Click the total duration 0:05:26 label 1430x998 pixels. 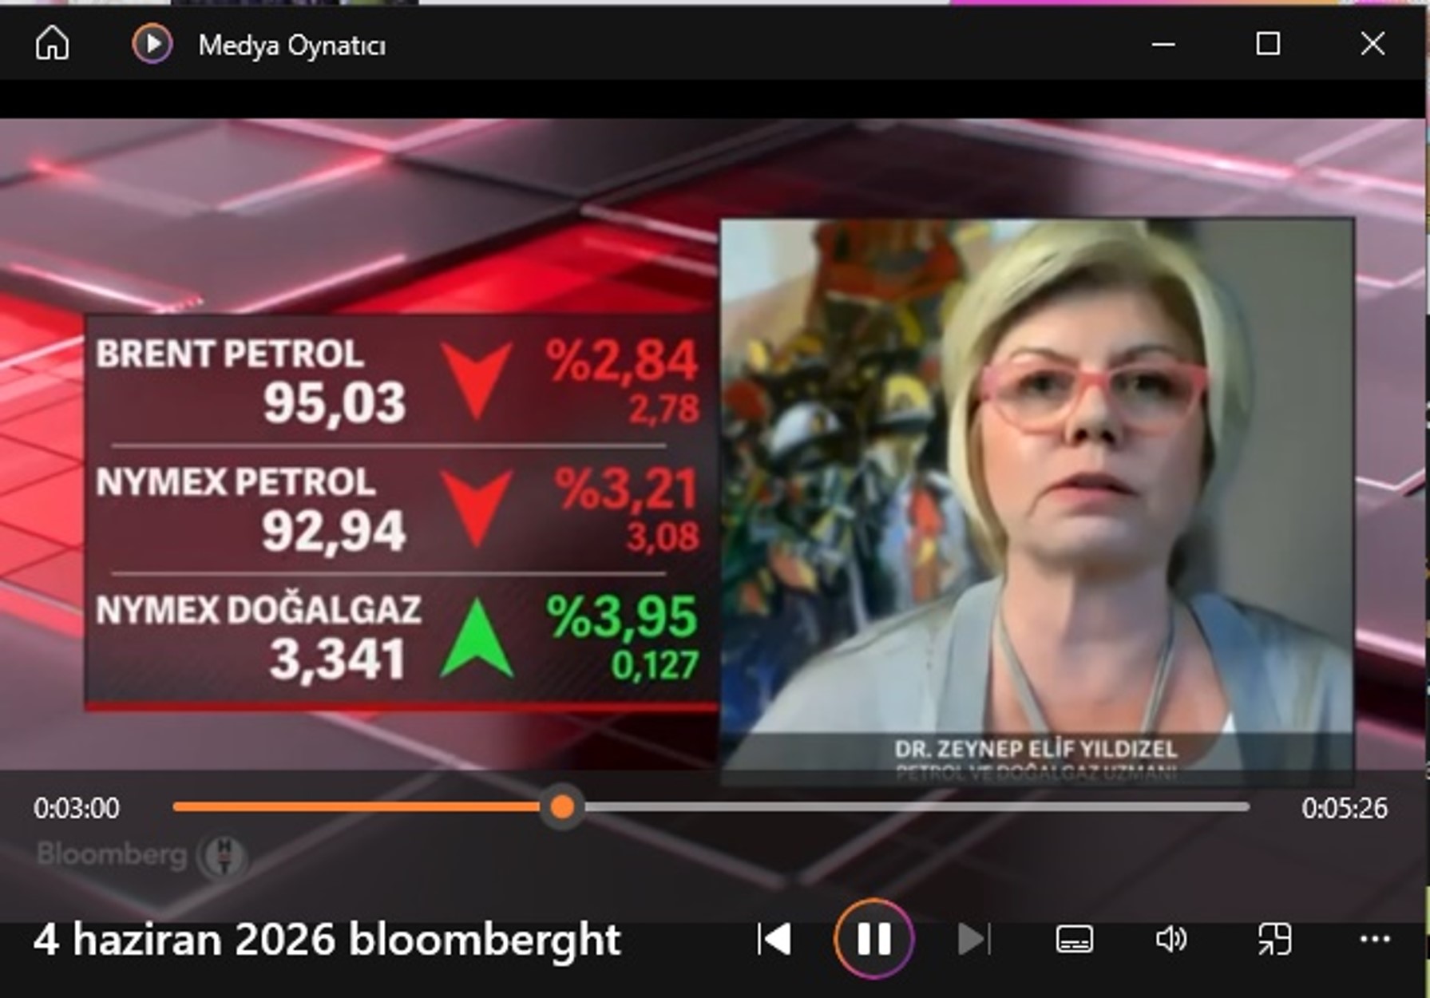click(x=1345, y=808)
